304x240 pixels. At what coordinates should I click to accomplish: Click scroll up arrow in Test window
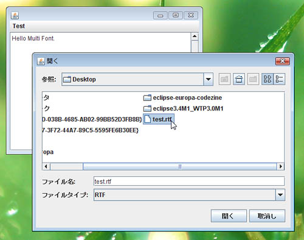[x=195, y=37]
